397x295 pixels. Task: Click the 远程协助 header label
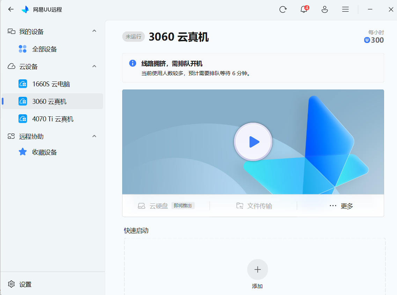(x=31, y=136)
